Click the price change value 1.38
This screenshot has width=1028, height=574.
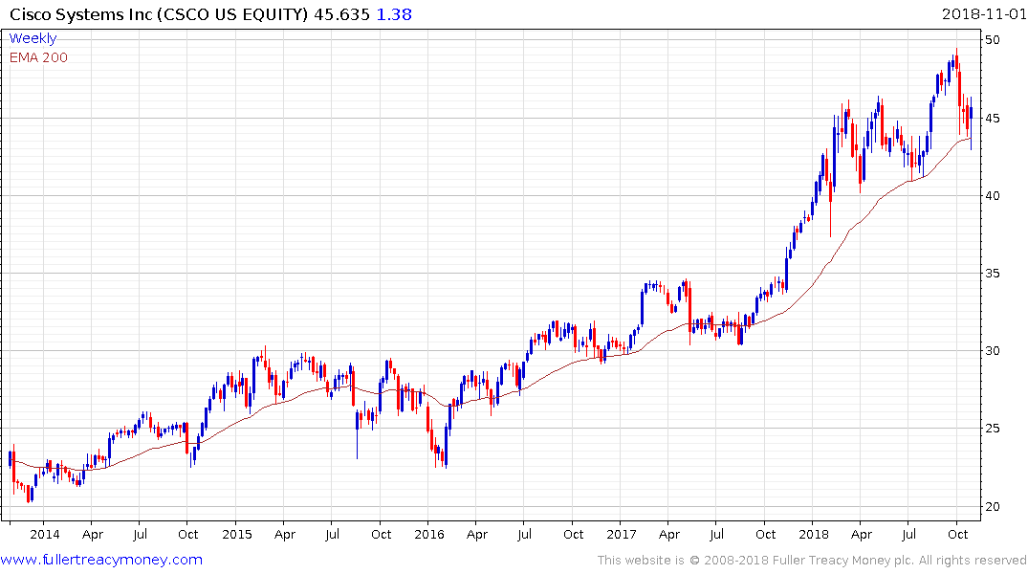394,14
